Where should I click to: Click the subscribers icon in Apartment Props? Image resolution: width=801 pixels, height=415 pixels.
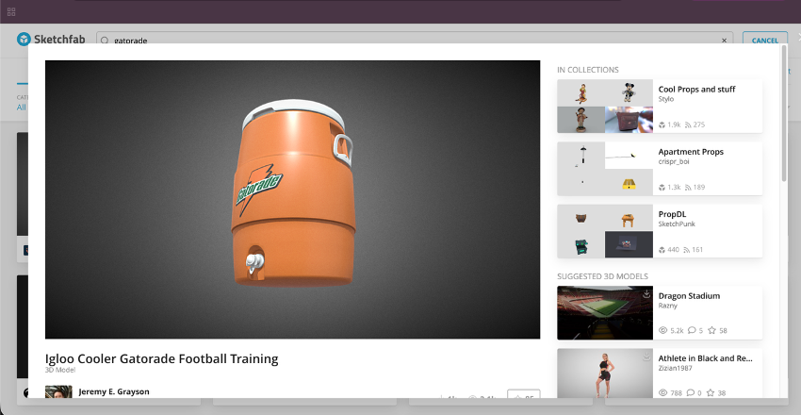(688, 187)
